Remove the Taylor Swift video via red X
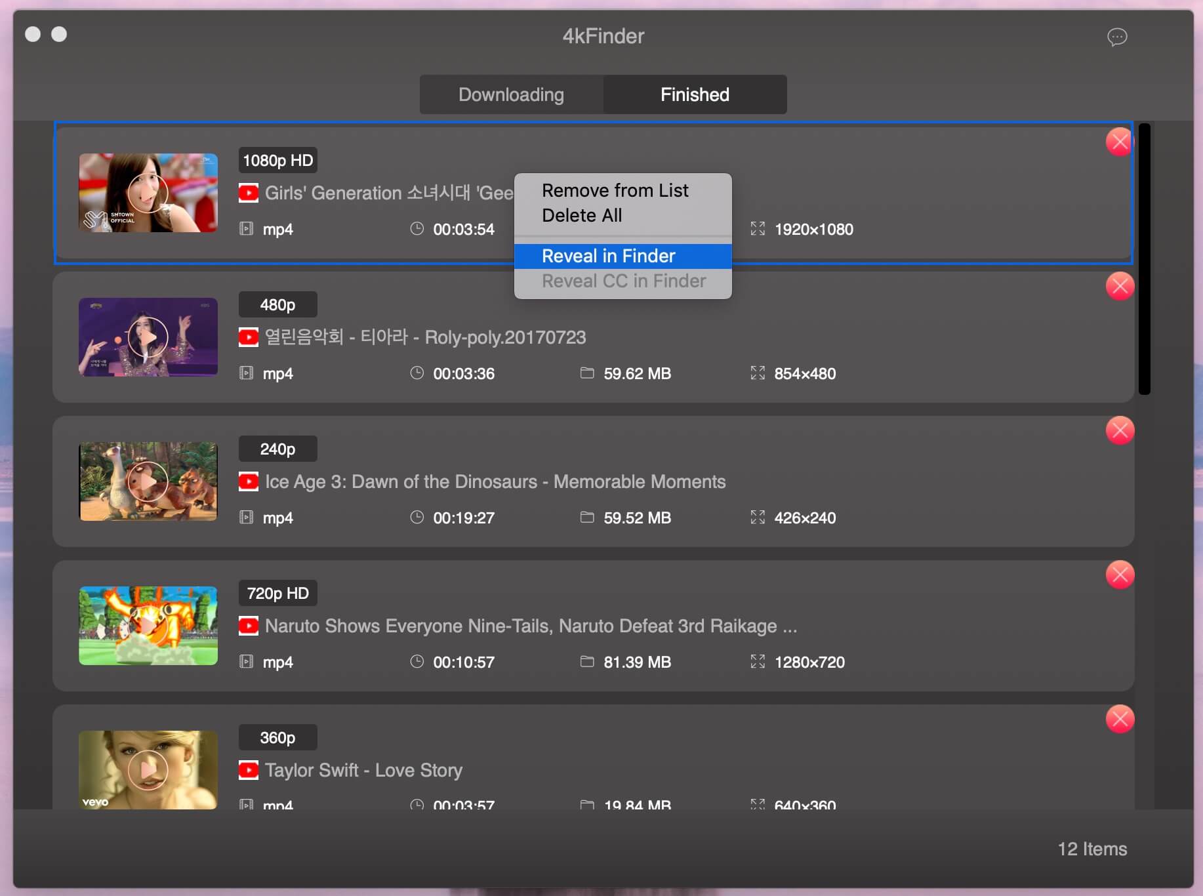 pos(1120,719)
